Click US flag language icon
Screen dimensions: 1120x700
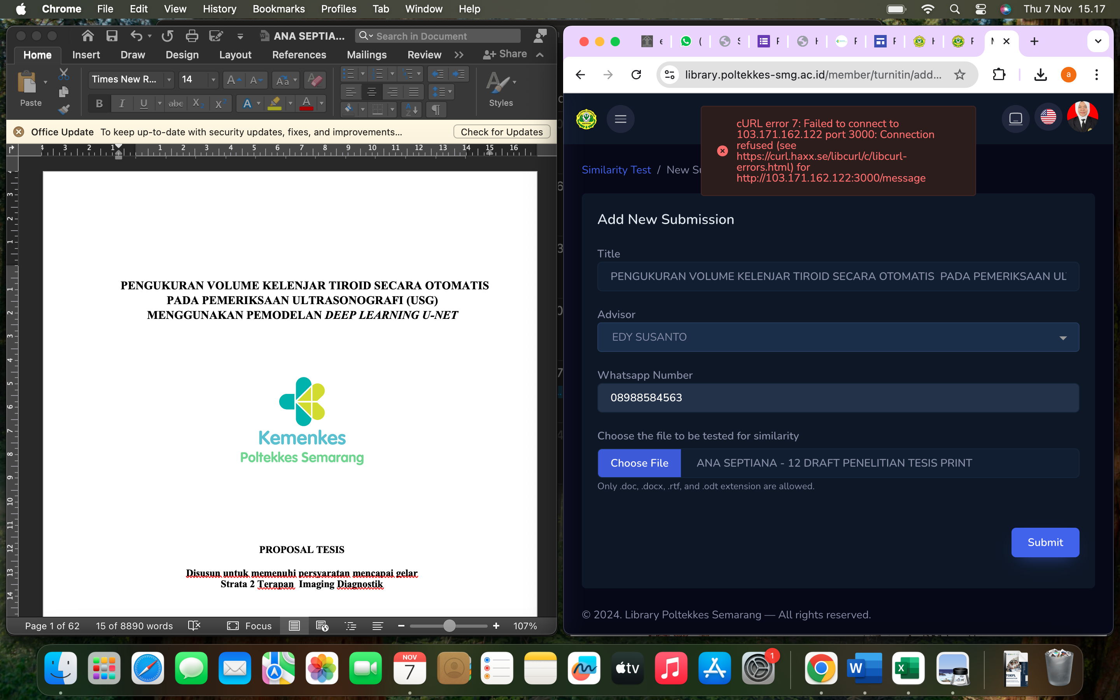click(x=1048, y=117)
